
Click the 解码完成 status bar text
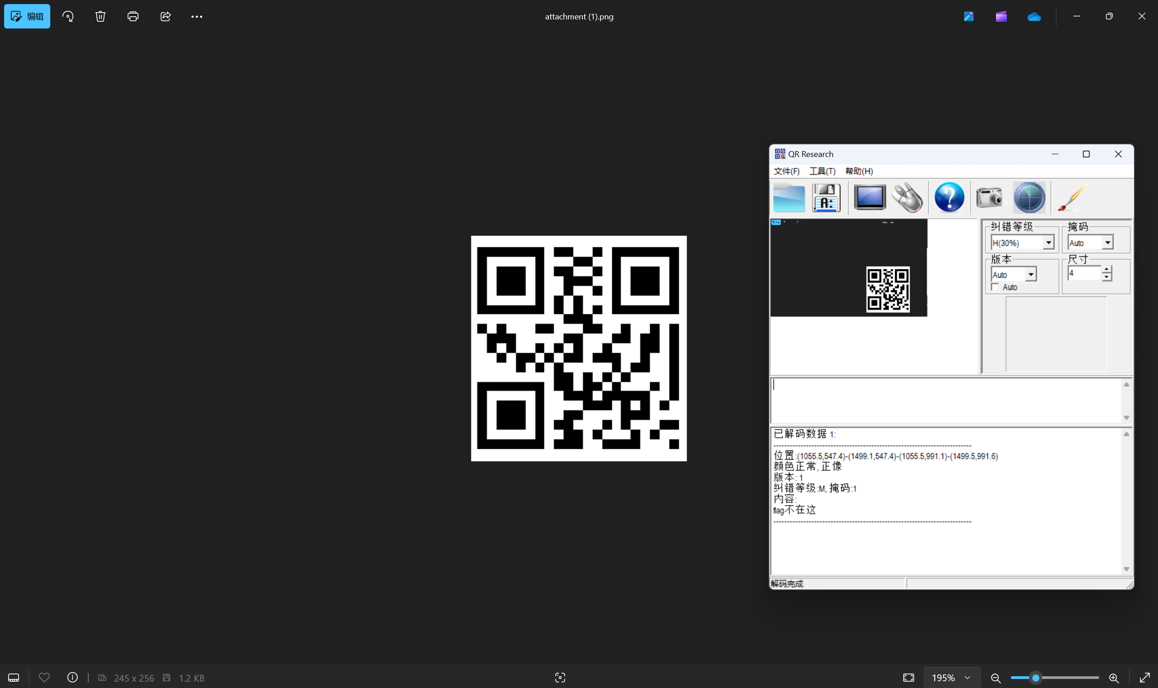click(786, 584)
